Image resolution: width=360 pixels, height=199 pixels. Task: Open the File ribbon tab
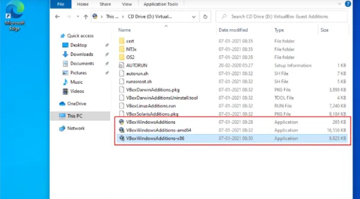(x=61, y=4)
